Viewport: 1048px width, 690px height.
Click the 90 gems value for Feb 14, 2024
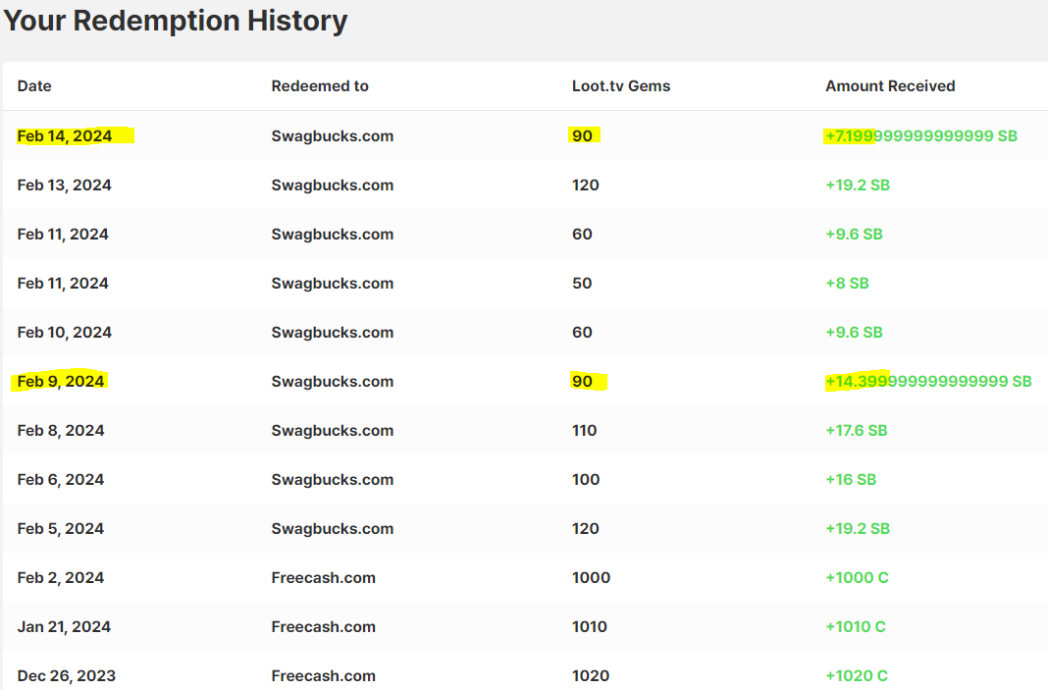582,136
